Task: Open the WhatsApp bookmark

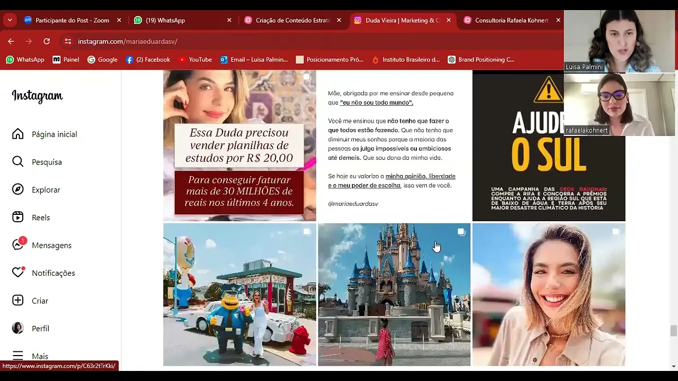Action: click(25, 60)
